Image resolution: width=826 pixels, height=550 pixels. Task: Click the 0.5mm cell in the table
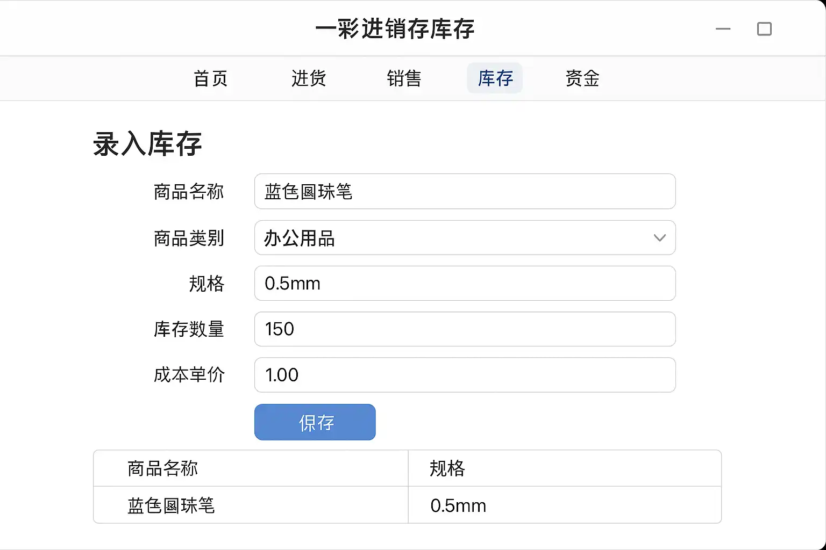click(458, 505)
